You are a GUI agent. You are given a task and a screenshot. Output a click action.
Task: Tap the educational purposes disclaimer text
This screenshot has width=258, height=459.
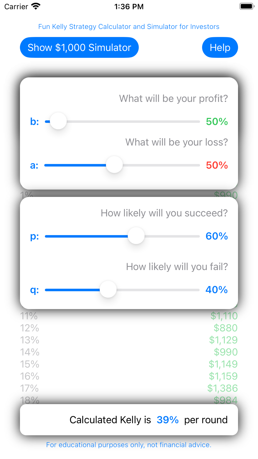129,445
